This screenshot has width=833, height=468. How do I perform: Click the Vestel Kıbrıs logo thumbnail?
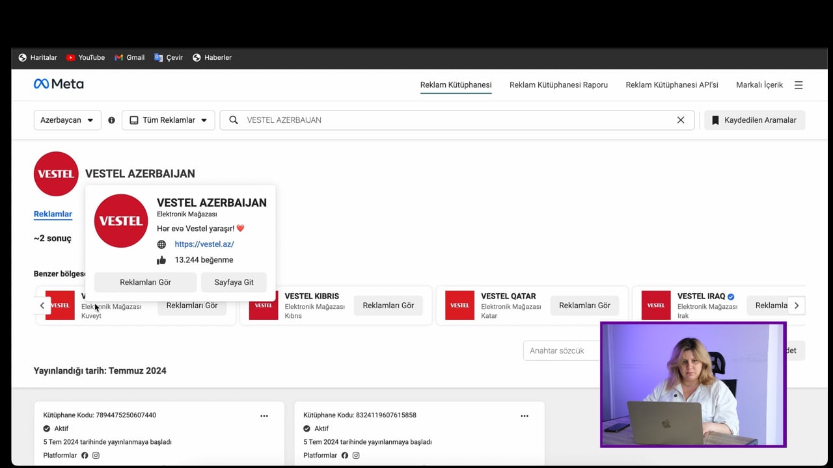[x=264, y=305]
